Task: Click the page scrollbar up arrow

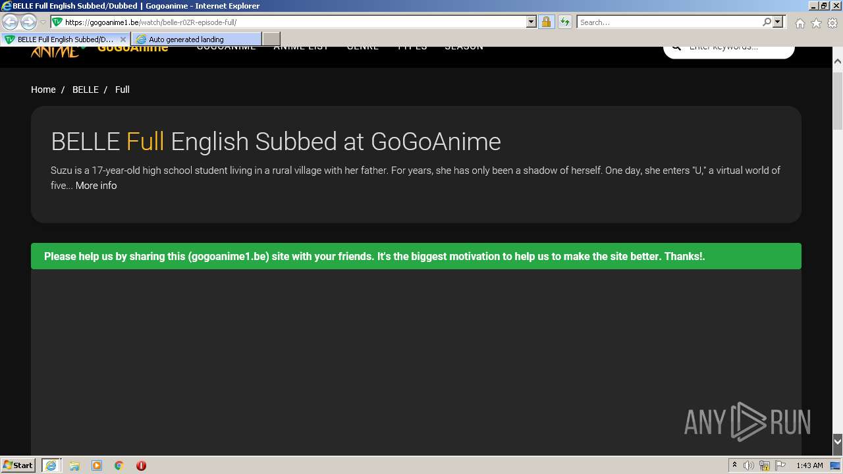Action: pyautogui.click(x=838, y=61)
